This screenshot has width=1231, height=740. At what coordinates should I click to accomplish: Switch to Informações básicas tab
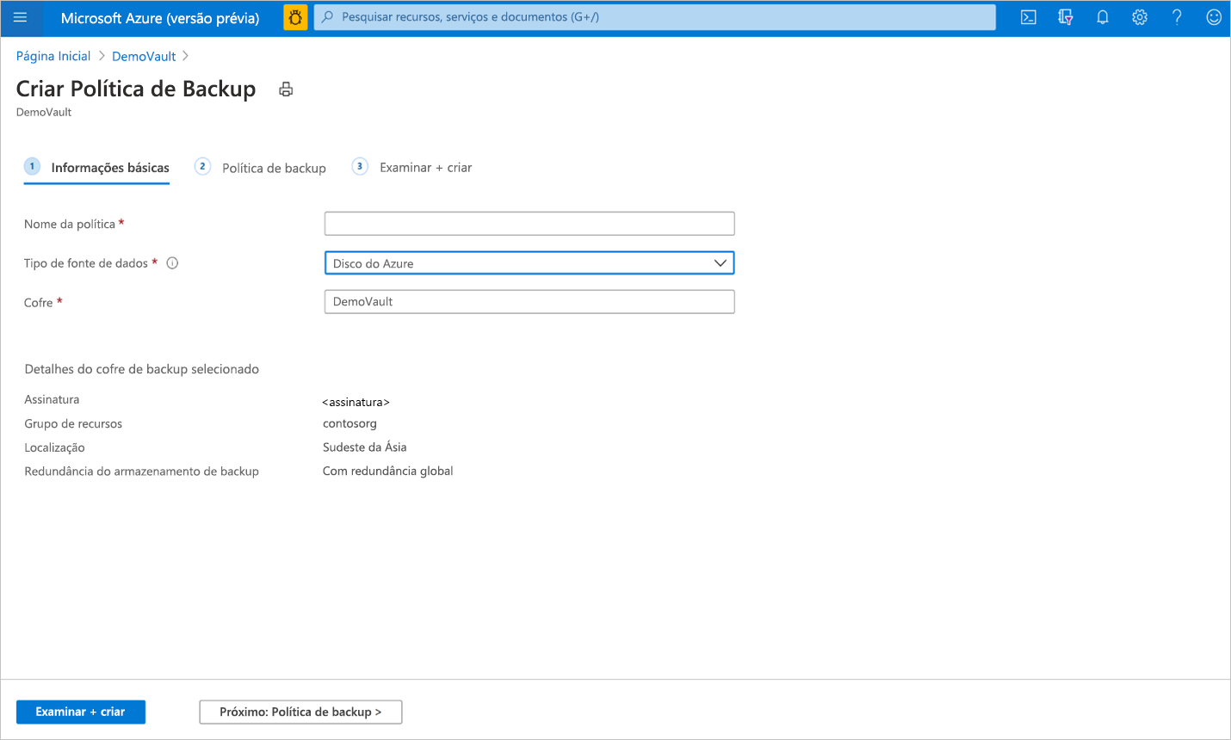click(x=96, y=168)
